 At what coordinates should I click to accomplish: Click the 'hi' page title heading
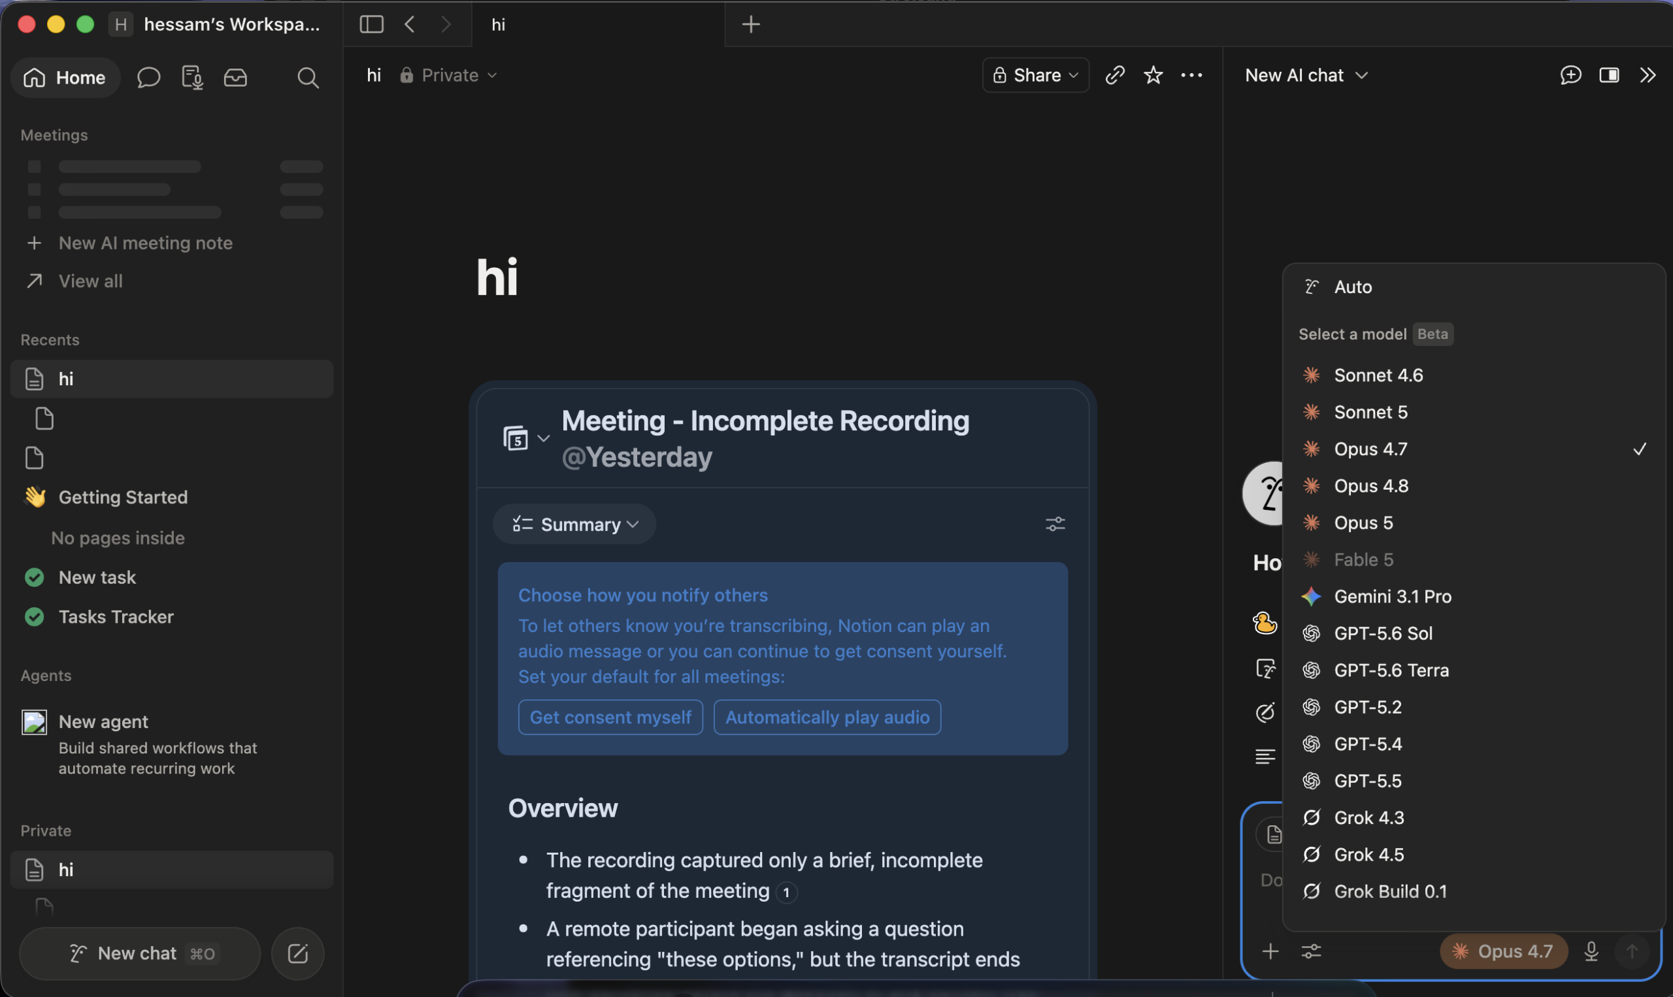(x=497, y=277)
